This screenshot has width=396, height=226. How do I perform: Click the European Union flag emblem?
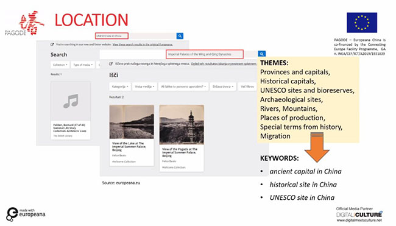(x=362, y=23)
